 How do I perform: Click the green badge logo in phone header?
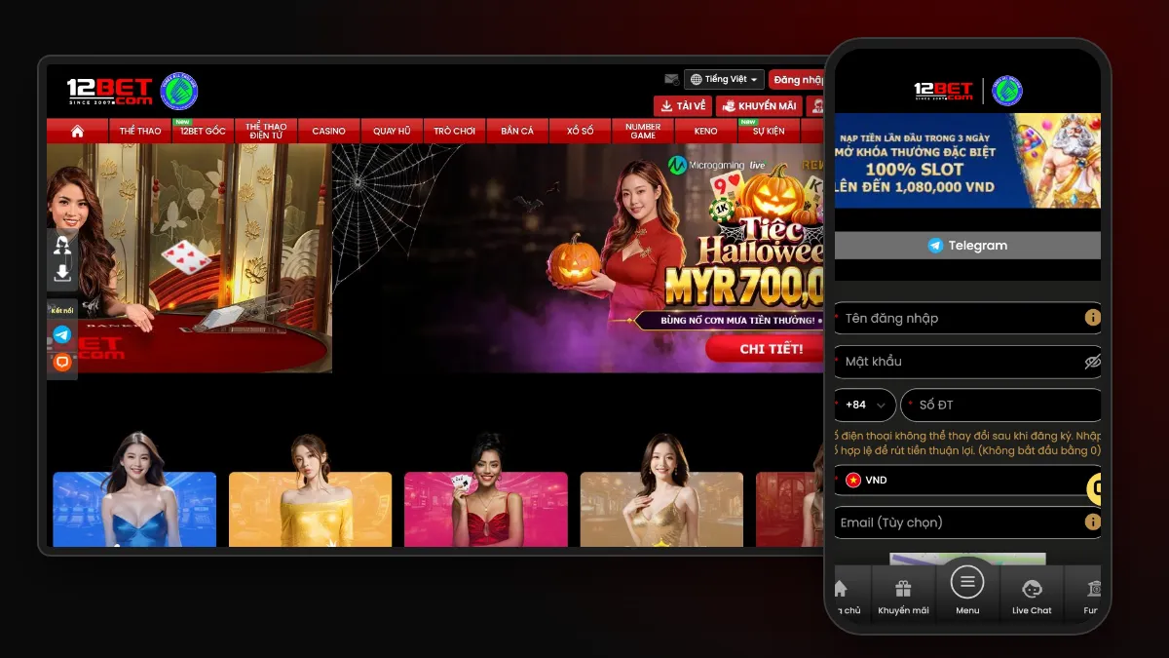point(1007,92)
